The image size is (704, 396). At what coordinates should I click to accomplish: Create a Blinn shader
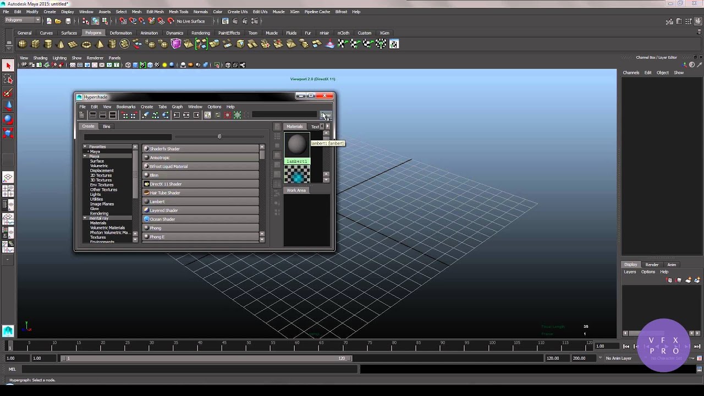coord(201,175)
